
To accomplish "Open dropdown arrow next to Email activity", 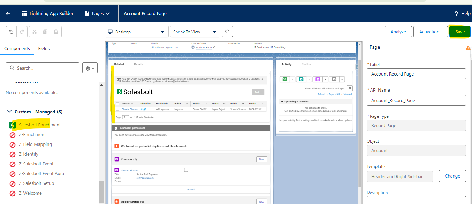I will pos(342,79).
